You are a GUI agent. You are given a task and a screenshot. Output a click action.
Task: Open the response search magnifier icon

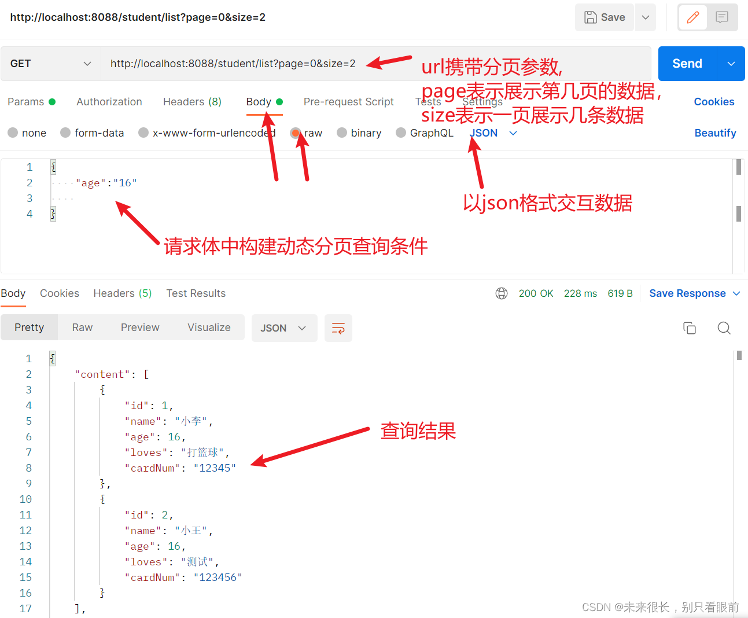[724, 328]
